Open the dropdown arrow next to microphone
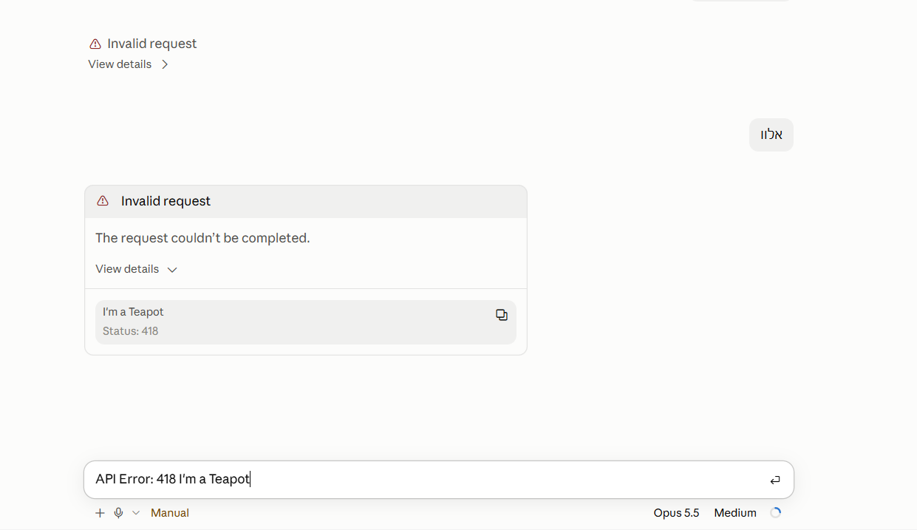Viewport: 917px width, 530px height. tap(136, 513)
